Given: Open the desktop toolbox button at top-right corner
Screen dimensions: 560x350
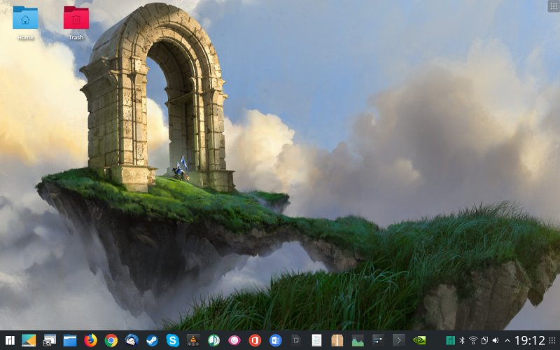Looking at the screenshot, I should [554, 6].
